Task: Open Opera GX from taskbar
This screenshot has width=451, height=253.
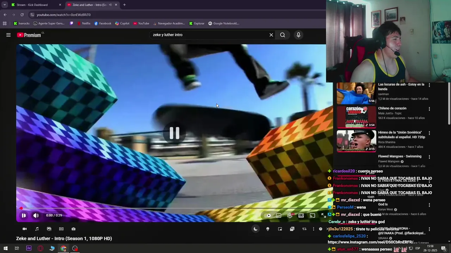Action: point(41,248)
